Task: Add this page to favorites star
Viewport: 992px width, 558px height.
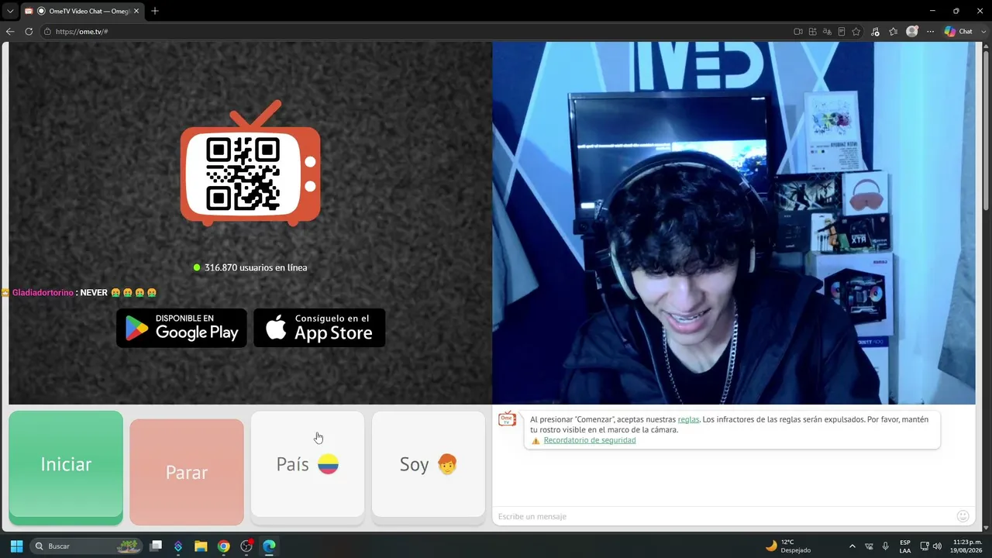Action: pos(856,32)
